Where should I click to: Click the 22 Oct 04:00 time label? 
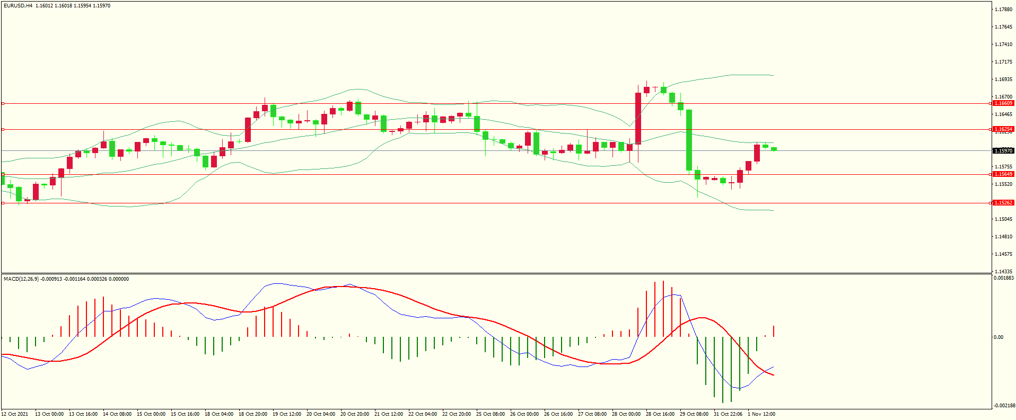click(423, 414)
